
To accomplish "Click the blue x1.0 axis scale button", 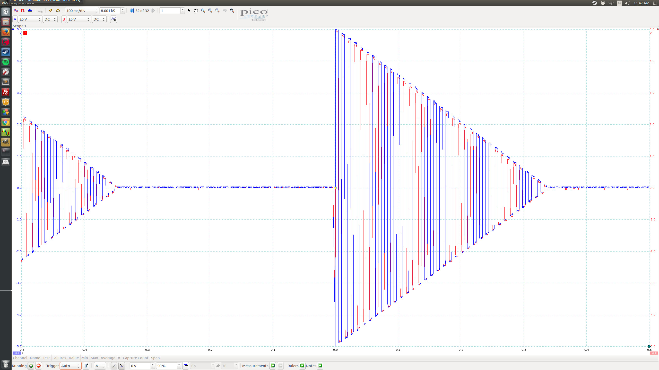I will (17, 353).
